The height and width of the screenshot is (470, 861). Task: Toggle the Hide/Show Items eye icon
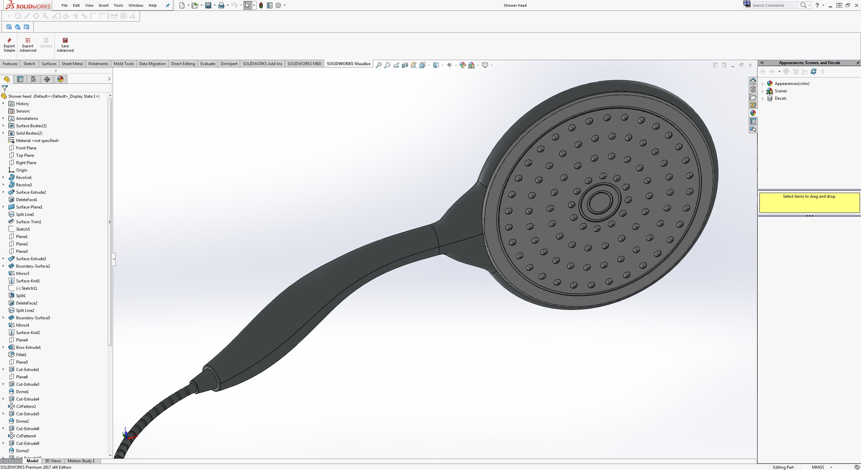click(x=449, y=65)
